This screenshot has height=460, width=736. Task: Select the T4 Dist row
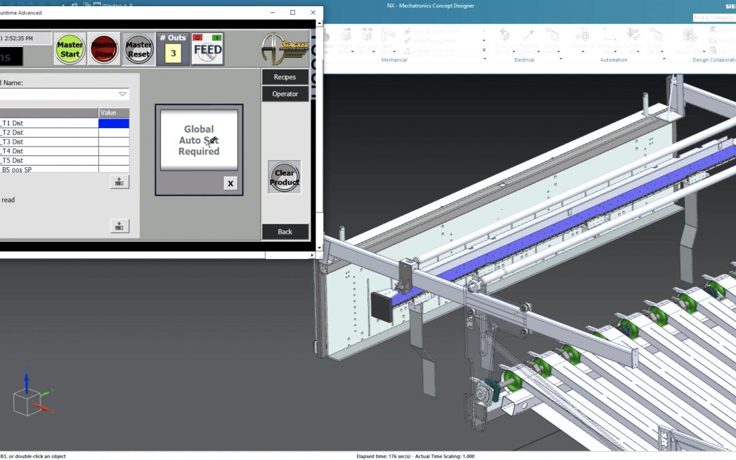tap(64, 151)
